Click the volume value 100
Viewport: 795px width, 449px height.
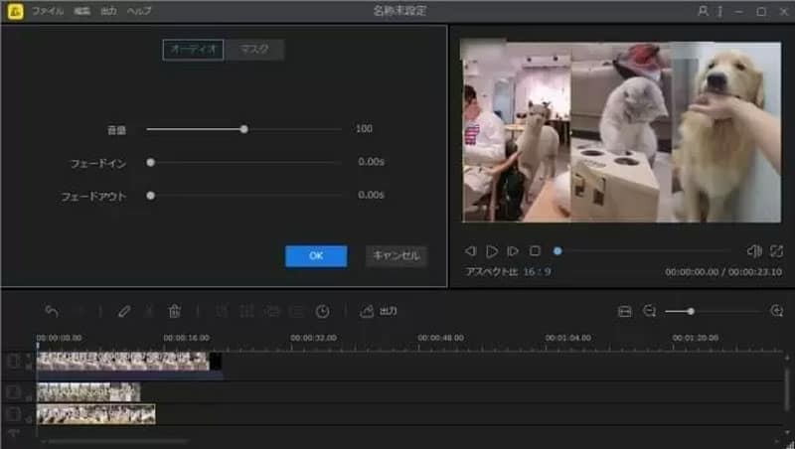click(364, 129)
